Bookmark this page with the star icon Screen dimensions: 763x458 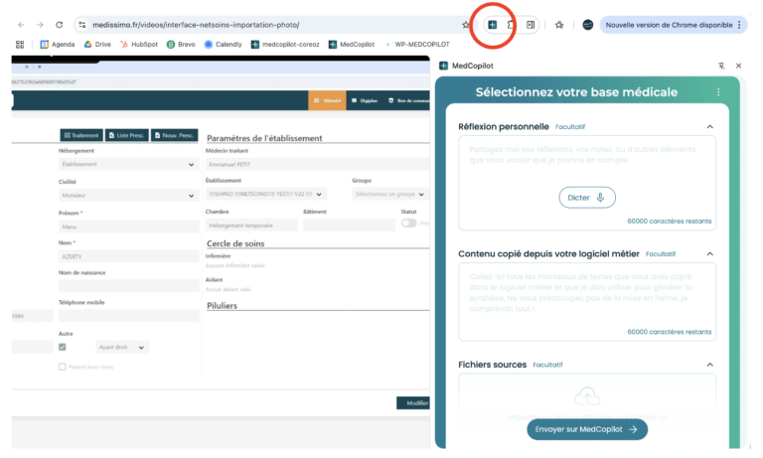(467, 25)
